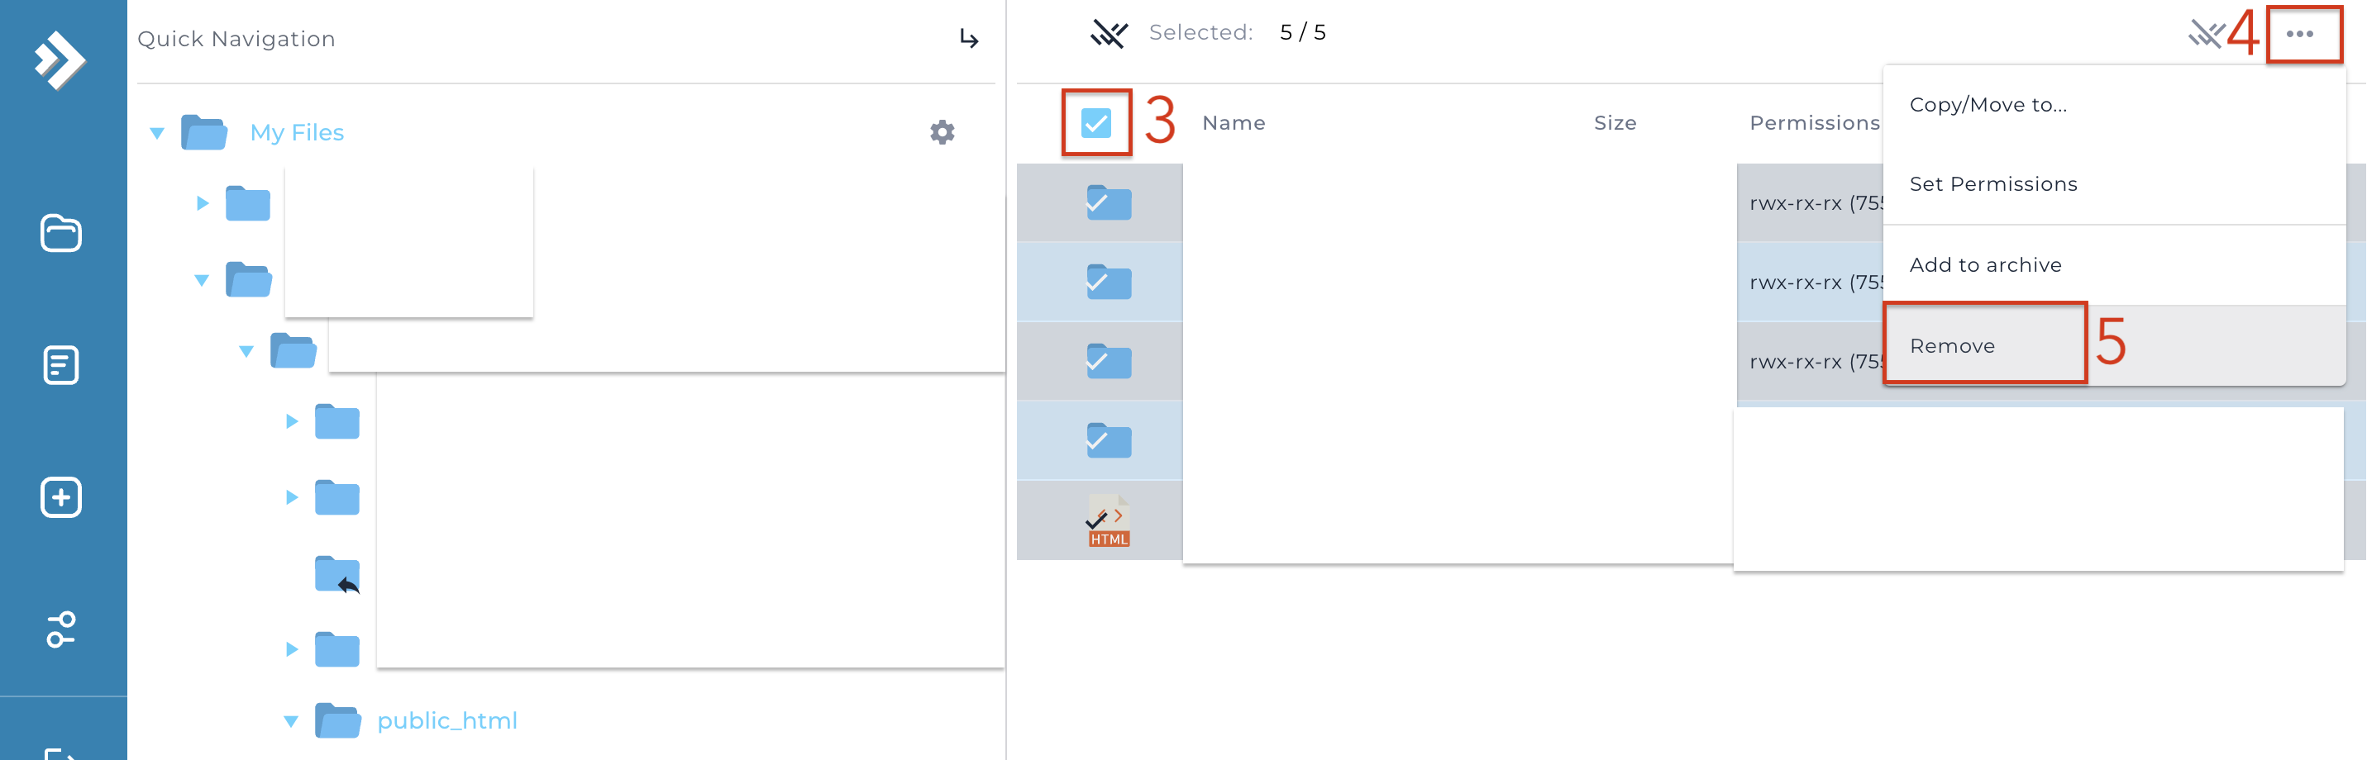The image size is (2367, 760).
Task: Open the three-dots actions menu
Action: pyautogui.click(x=2300, y=34)
